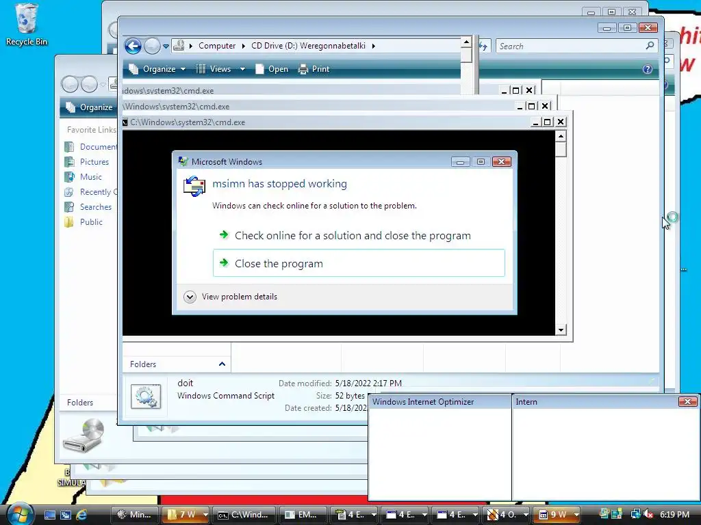The image size is (701, 525).
Task: Select Check online for a solution option
Action: point(353,236)
